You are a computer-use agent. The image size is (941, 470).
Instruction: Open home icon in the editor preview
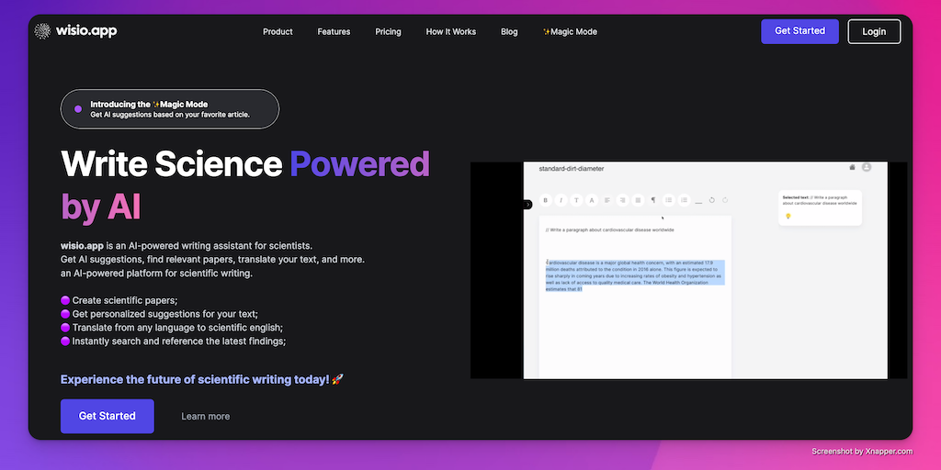852,167
